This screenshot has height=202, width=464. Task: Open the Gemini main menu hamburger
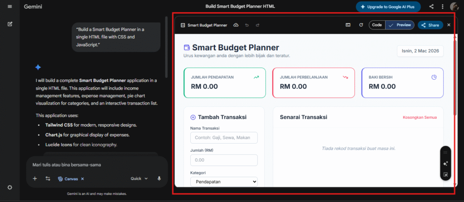(x=10, y=6)
